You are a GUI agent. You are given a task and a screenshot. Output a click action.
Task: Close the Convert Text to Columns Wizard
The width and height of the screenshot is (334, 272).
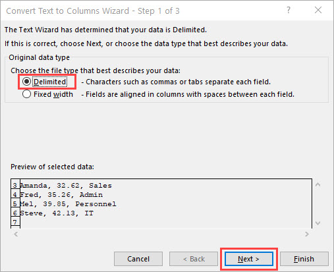[x=318, y=10]
